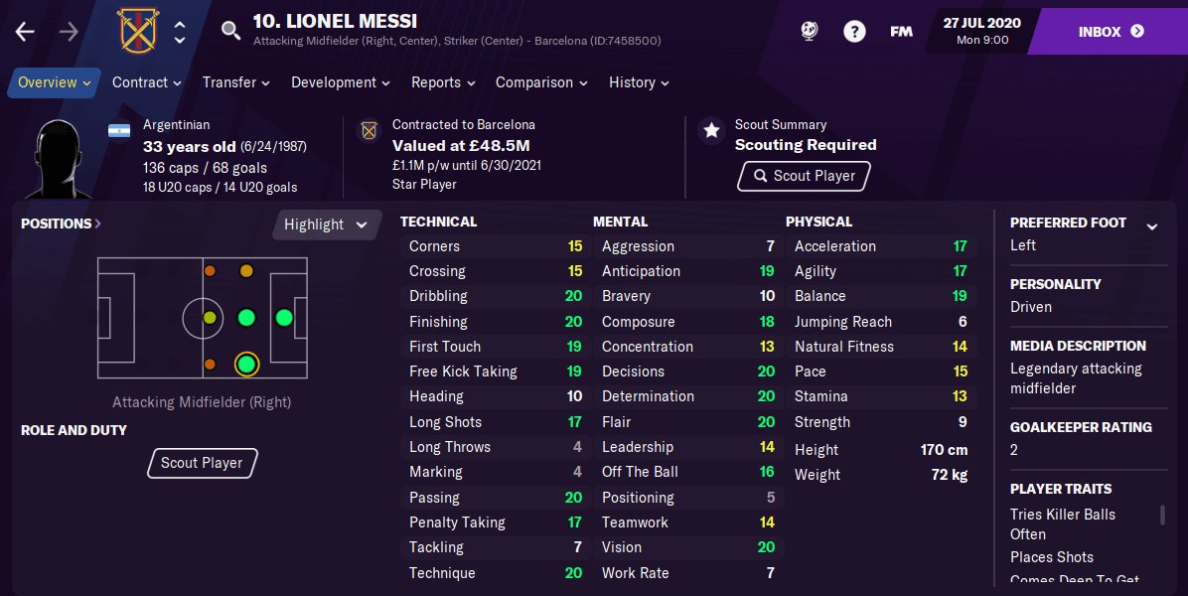The width and height of the screenshot is (1188, 596).
Task: Click the Argentinian flag icon
Action: coord(121,129)
